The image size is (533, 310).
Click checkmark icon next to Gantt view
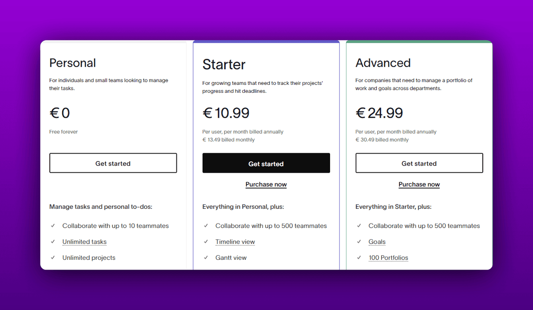pyautogui.click(x=206, y=258)
